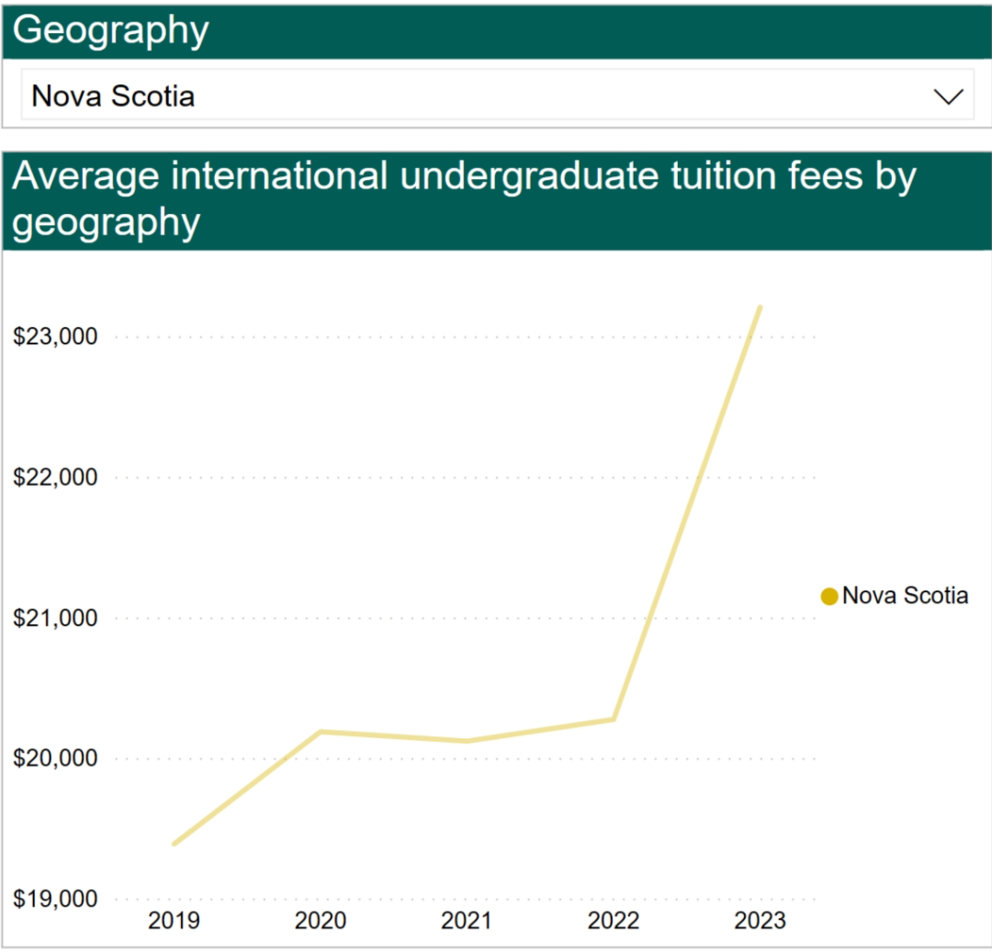Screen dimensions: 992x952
Task: Click the $19,000 y-axis label
Action: tap(56, 899)
